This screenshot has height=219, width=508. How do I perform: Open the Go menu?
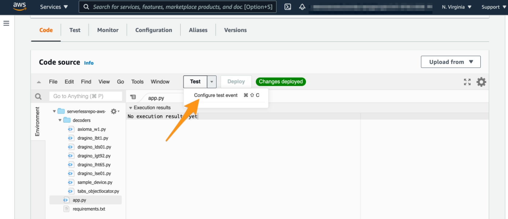[x=121, y=82]
